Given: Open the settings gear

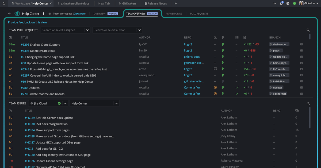Looking at the screenshot, I should pyautogui.click(x=288, y=3).
